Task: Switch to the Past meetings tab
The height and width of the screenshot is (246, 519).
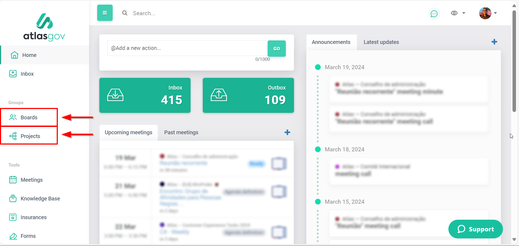Action: click(x=181, y=132)
